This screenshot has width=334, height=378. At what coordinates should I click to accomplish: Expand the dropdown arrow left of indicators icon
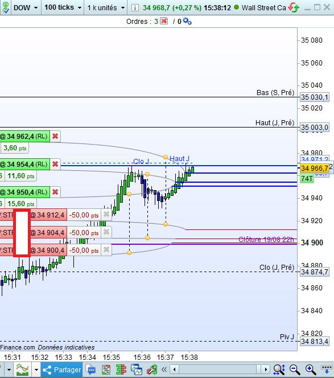coord(9,369)
